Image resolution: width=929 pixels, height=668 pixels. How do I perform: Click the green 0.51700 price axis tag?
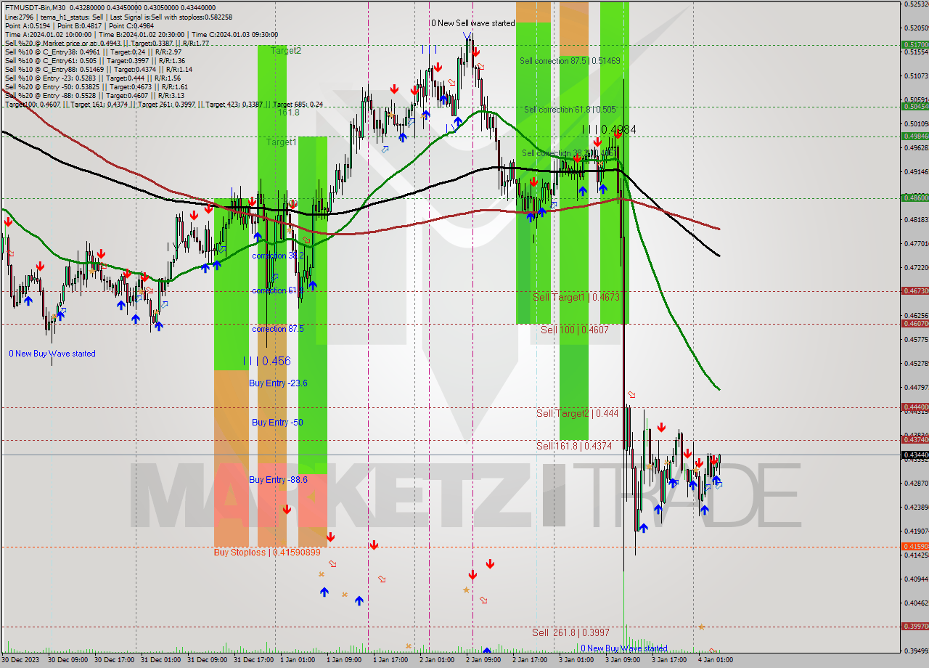pos(914,44)
